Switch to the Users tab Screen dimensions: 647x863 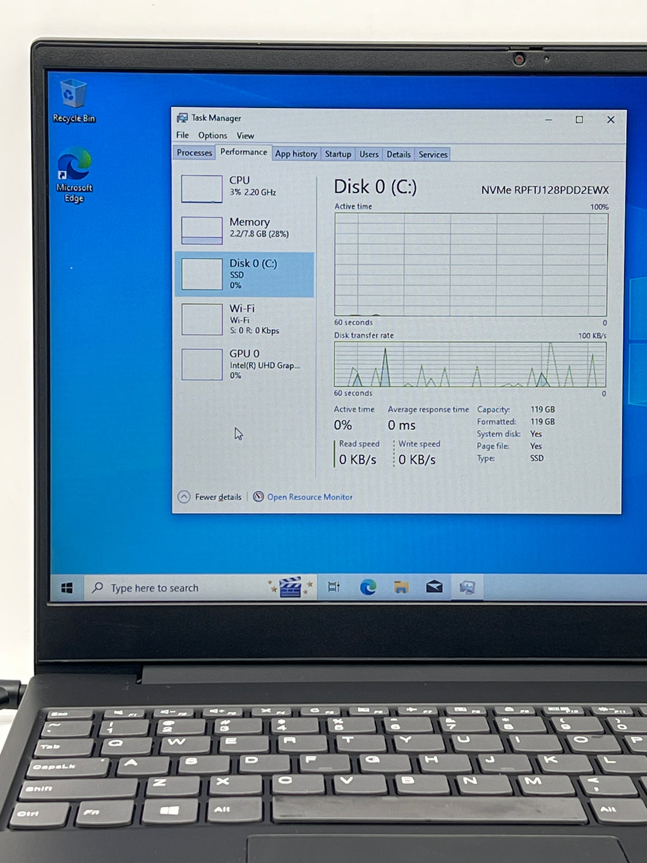point(369,154)
